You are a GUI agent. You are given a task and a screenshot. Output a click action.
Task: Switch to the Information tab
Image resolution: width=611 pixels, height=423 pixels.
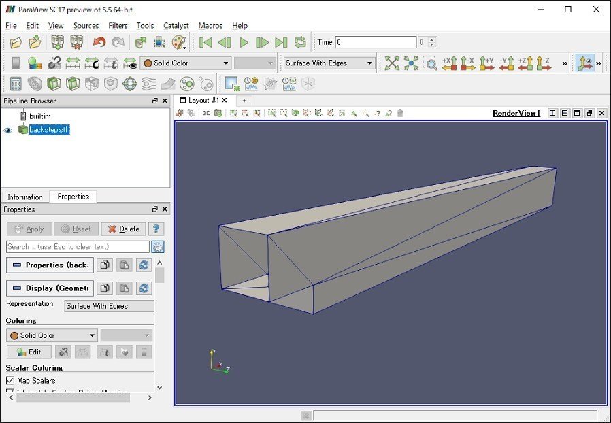(25, 197)
